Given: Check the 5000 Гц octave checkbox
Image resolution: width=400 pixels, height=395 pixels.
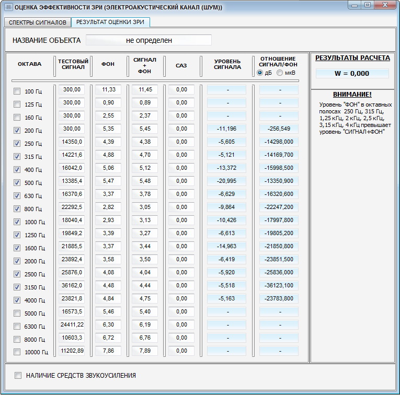Looking at the screenshot, I should (17, 313).
